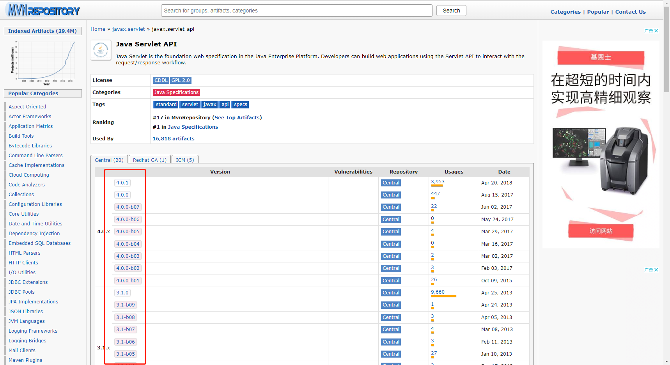Click the Java Servlet API artifact icon

pyautogui.click(x=101, y=50)
